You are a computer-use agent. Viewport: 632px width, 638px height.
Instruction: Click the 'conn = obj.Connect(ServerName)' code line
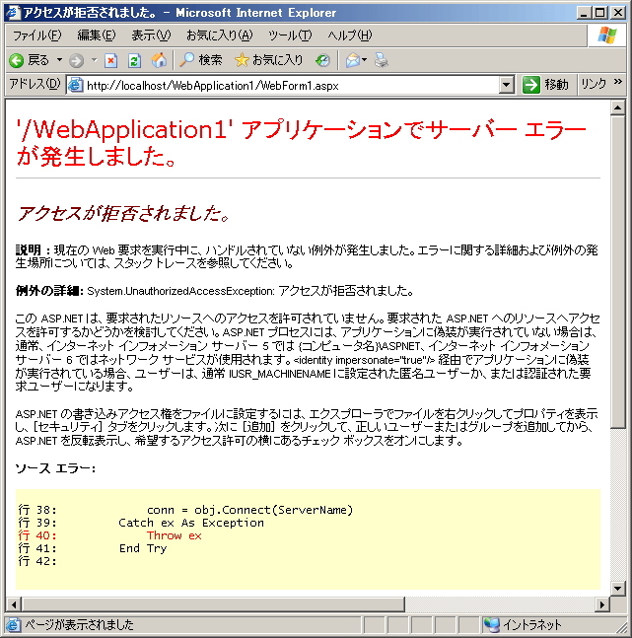(249, 510)
